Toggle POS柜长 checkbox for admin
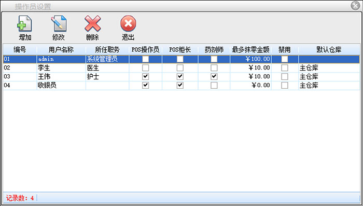Image resolution: width=363 pixels, height=206 pixels. tap(180, 59)
